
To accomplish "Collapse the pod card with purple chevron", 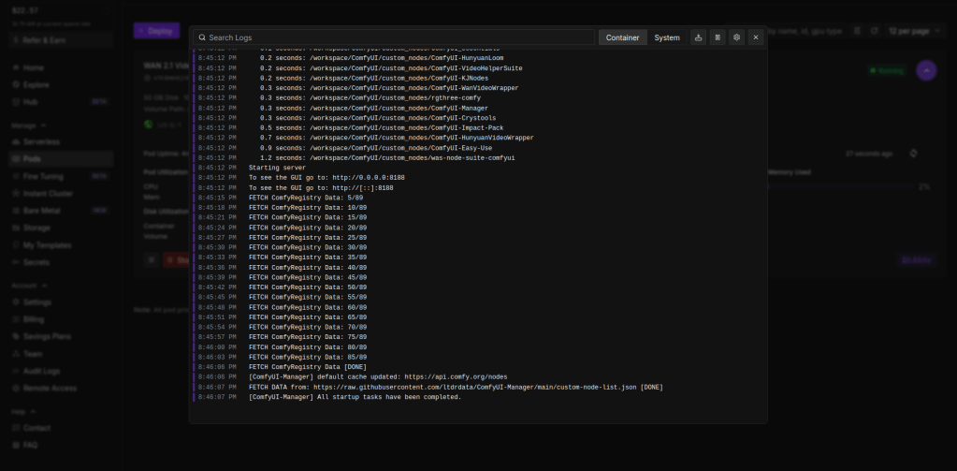I will tap(925, 70).
